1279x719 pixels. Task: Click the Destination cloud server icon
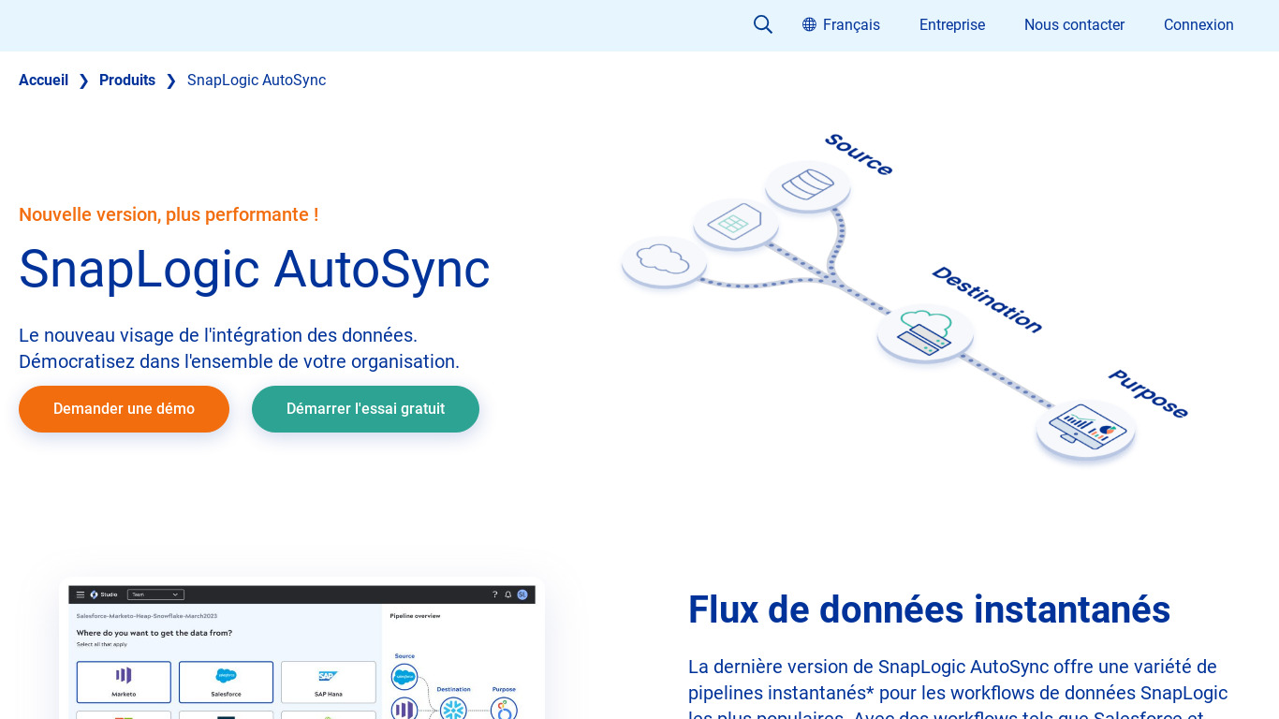pos(925,332)
